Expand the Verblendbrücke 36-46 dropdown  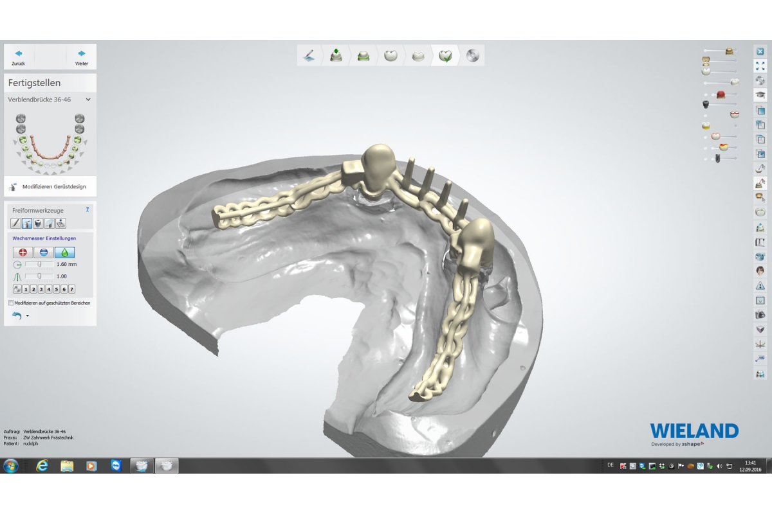[x=88, y=100]
